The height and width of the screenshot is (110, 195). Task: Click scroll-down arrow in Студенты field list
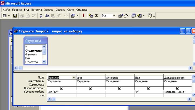click(44, 62)
